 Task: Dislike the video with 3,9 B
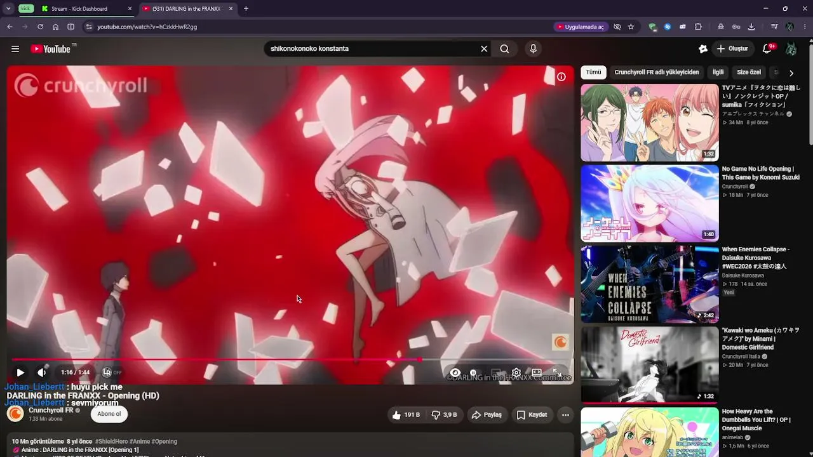click(444, 415)
